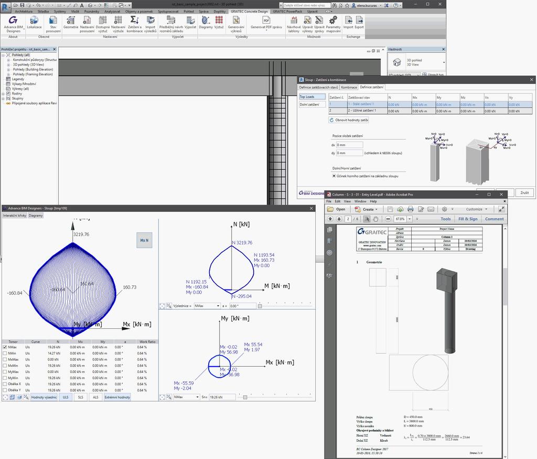Open Acrobat zoom percentage dropdown
The width and height of the screenshot is (537, 459).
(x=409, y=219)
